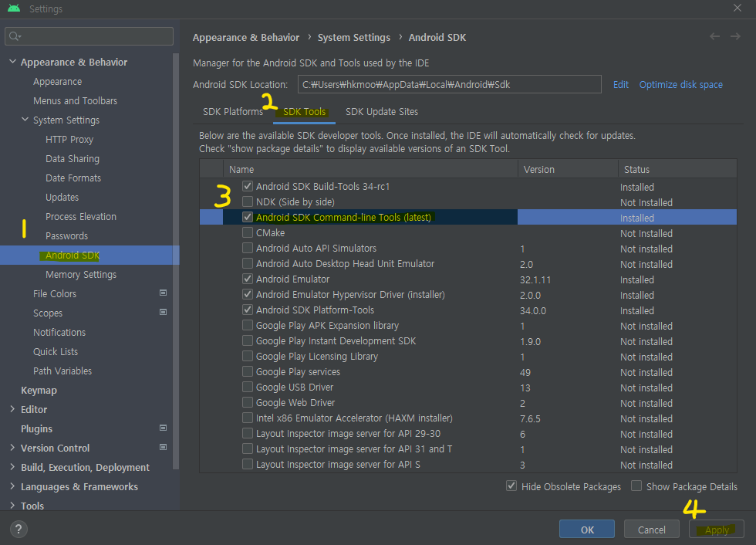Select Data Sharing settings
Screen dimensions: 756x545
pyautogui.click(x=73, y=159)
